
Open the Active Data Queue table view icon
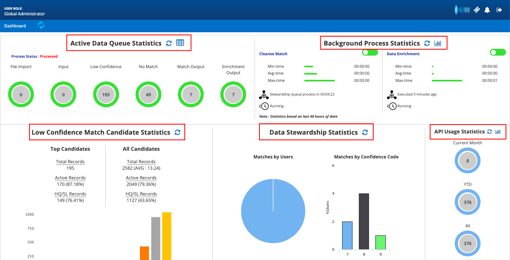click(180, 43)
